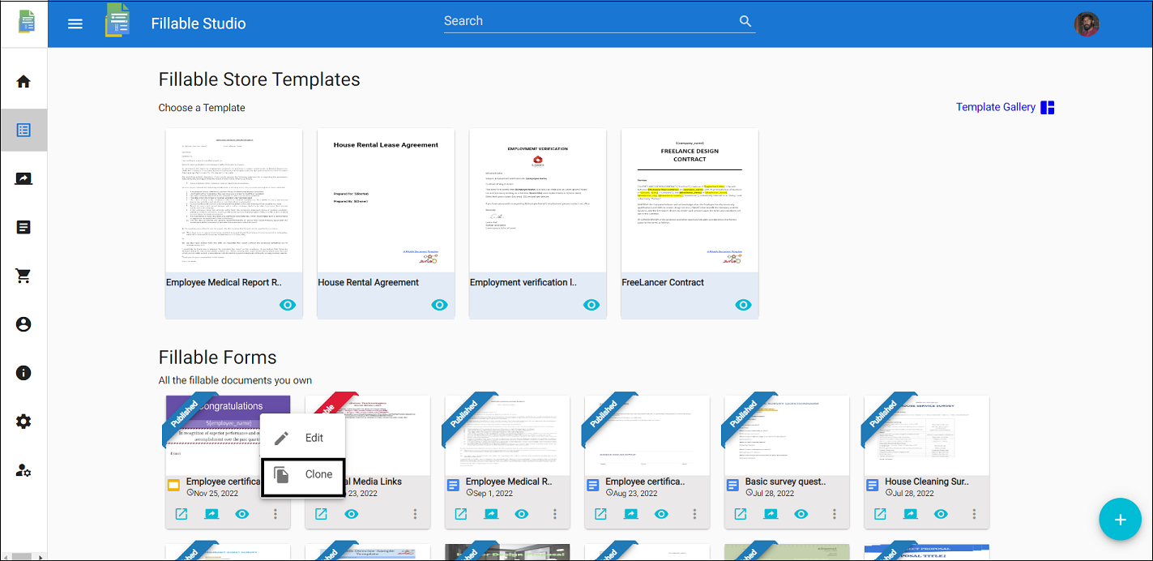The height and width of the screenshot is (561, 1153).
Task: Share the Employee Medical R.. form
Action: tap(491, 514)
